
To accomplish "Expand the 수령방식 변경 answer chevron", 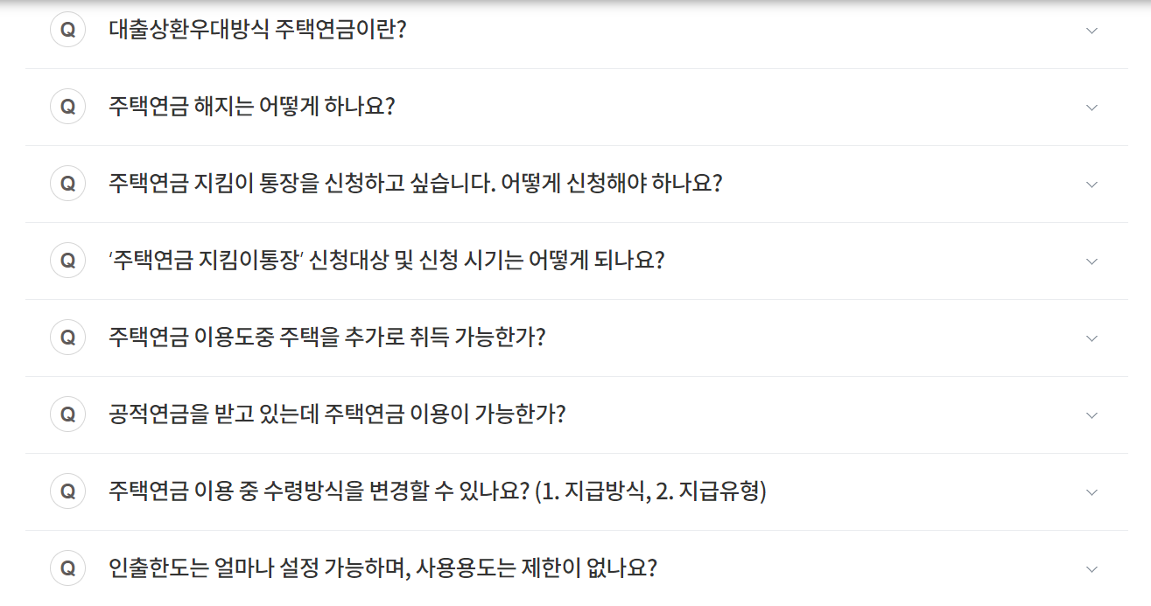I will (1091, 491).
